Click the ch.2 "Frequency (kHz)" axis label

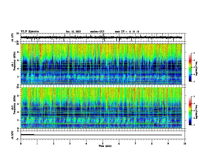[15, 105]
